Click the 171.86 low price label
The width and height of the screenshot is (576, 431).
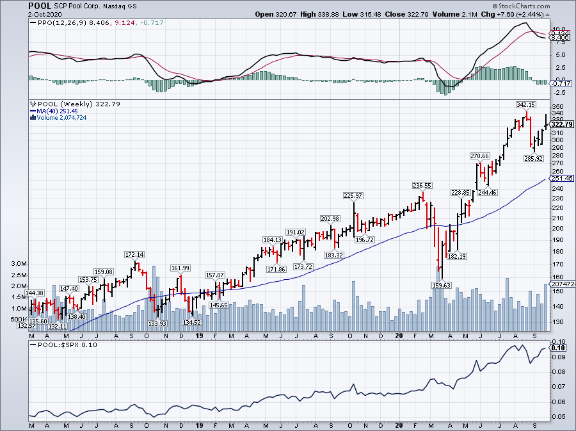pyautogui.click(x=276, y=269)
